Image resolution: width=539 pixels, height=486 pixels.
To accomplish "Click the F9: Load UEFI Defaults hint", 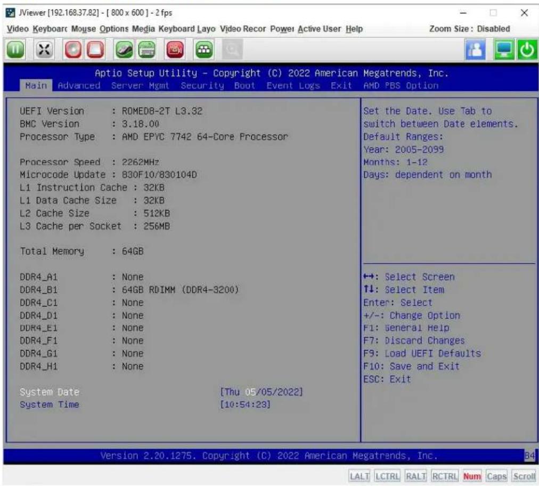I will [422, 354].
